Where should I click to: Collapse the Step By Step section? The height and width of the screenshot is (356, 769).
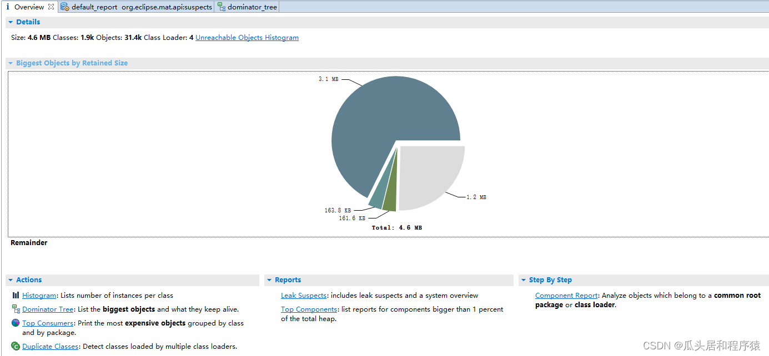coord(524,280)
